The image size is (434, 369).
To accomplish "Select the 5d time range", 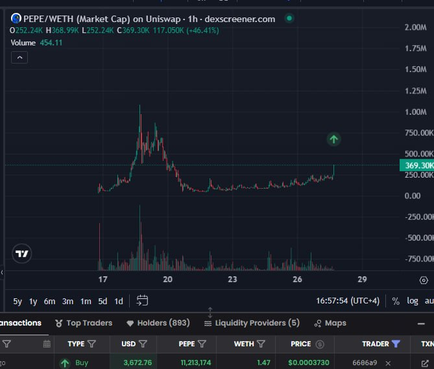I will (102, 301).
